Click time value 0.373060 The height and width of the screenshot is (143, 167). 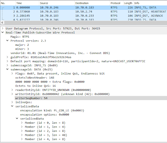pos(23,11)
